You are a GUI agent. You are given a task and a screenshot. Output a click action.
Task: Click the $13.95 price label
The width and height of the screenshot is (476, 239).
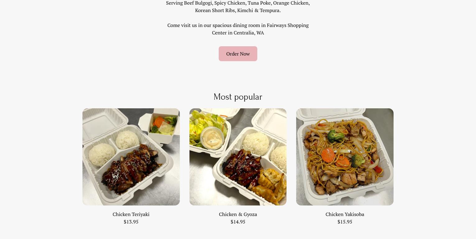click(131, 222)
